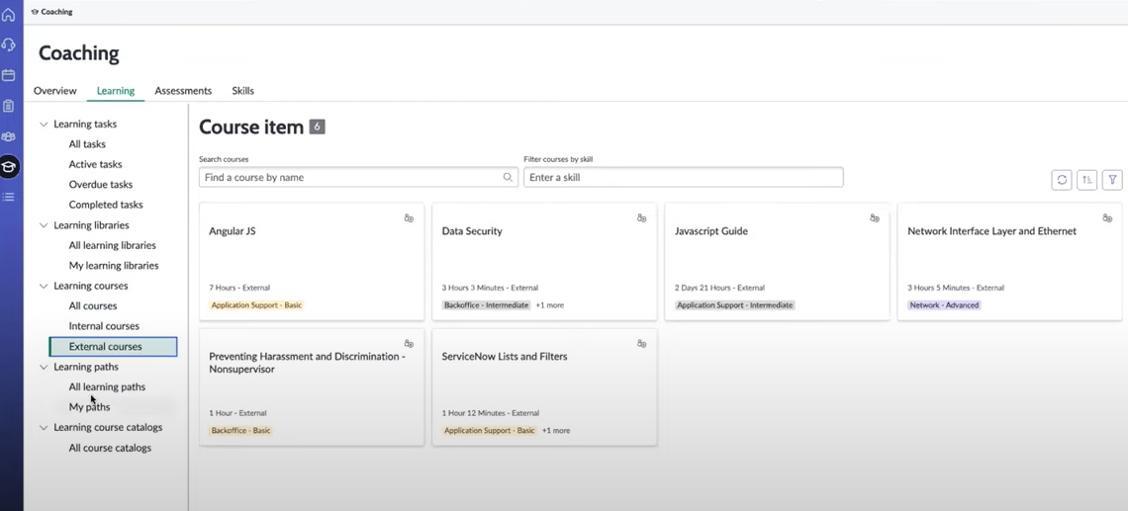Open Internal courses in the tree
The image size is (1128, 511).
[x=104, y=326]
